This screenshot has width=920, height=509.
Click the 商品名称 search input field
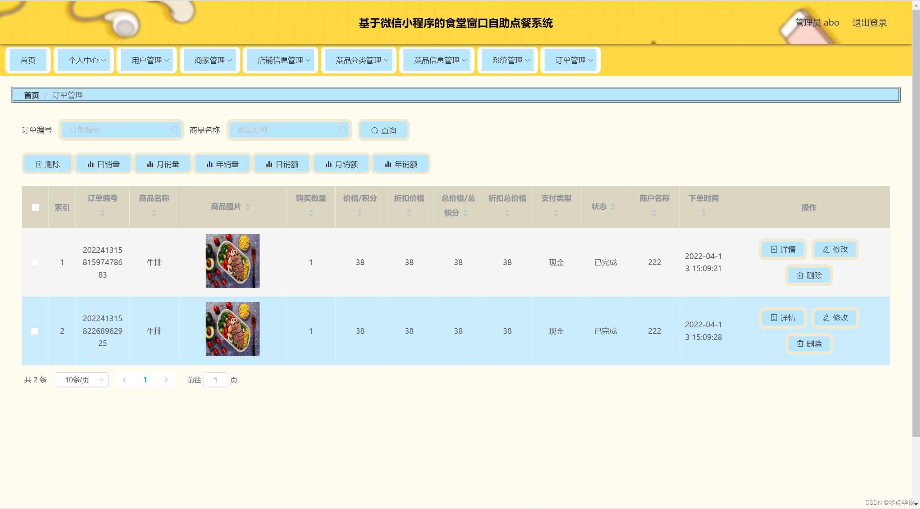[x=286, y=129]
